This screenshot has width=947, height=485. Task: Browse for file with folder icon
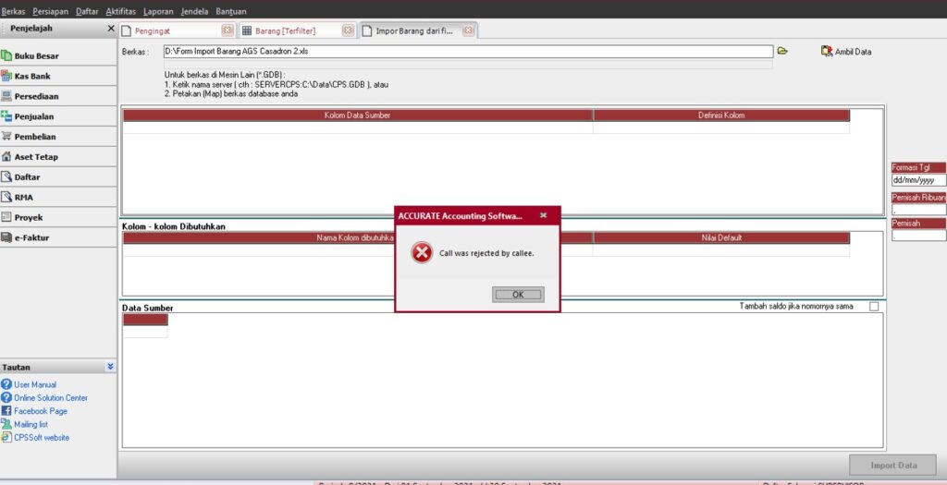pos(782,52)
